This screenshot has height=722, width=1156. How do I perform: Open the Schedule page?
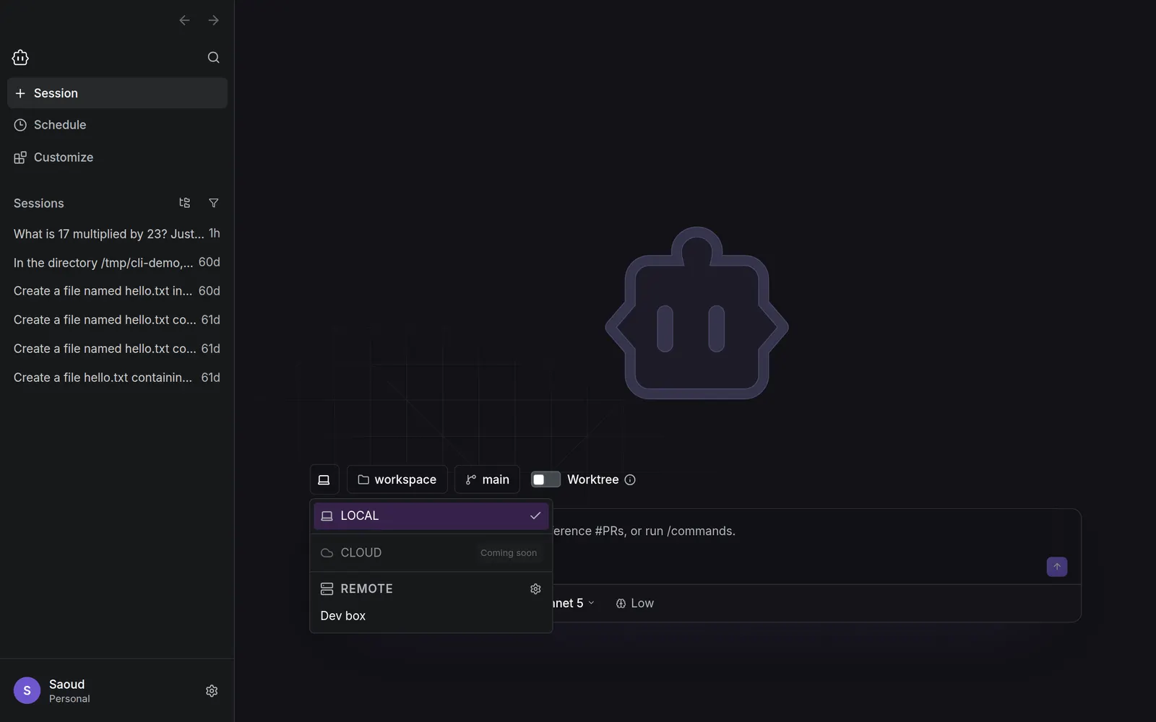117,125
